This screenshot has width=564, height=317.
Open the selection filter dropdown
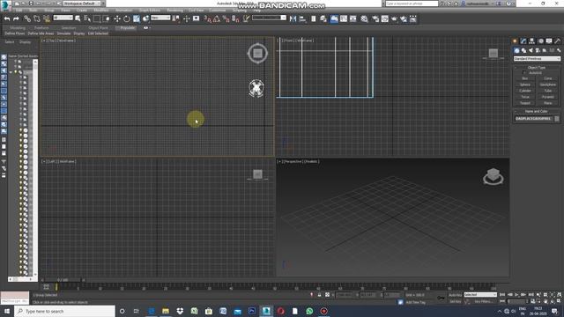click(63, 18)
